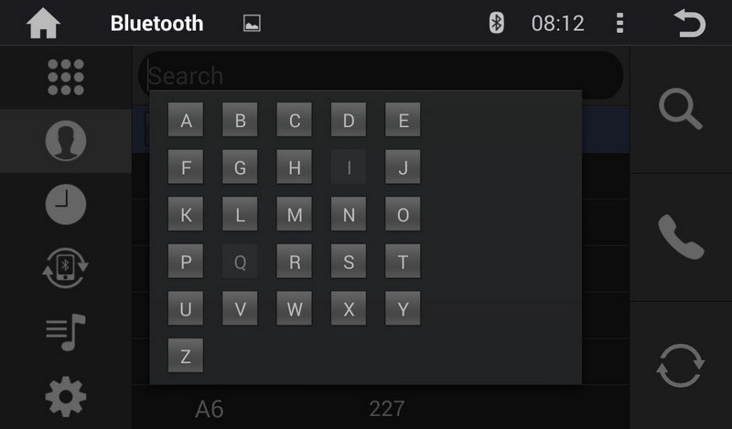732x429 pixels.
Task: Open Bluetooth music playlist icon
Action: pyautogui.click(x=66, y=332)
